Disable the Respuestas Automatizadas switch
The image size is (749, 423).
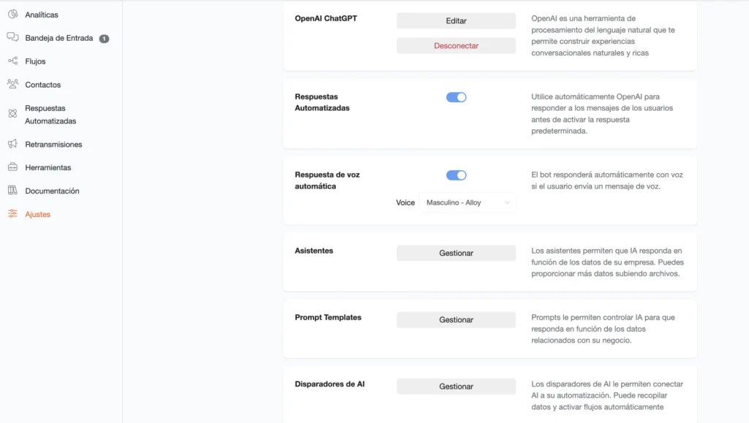(x=456, y=97)
